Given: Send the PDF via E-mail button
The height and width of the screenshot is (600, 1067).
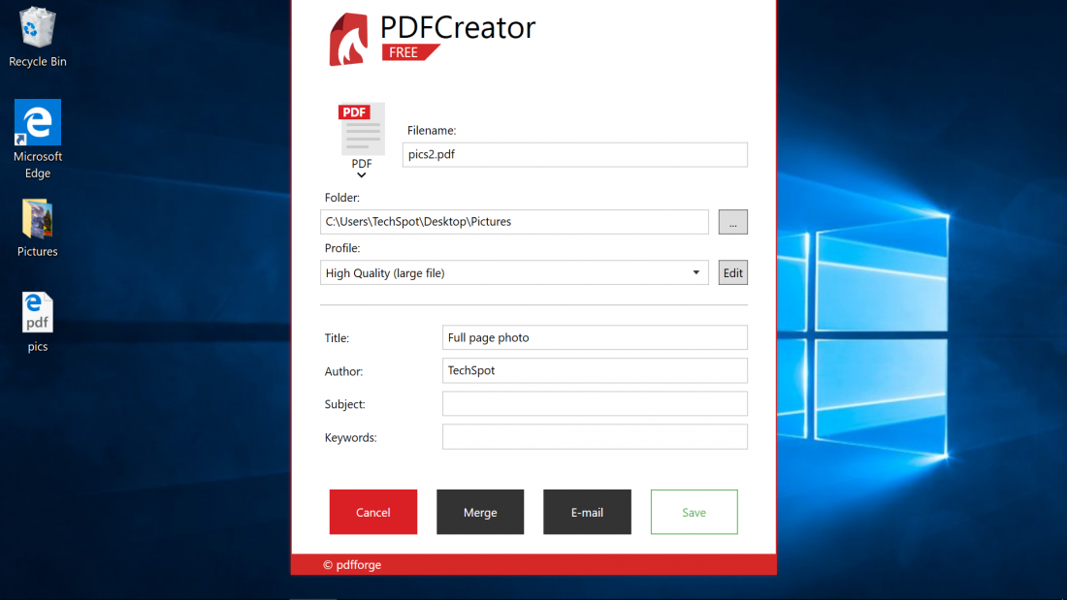Looking at the screenshot, I should point(587,512).
